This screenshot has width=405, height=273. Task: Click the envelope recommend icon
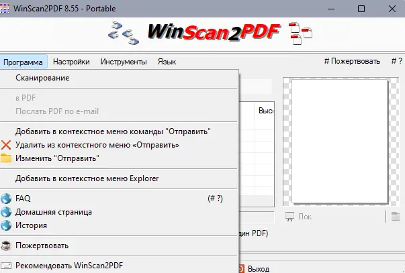tap(6, 266)
